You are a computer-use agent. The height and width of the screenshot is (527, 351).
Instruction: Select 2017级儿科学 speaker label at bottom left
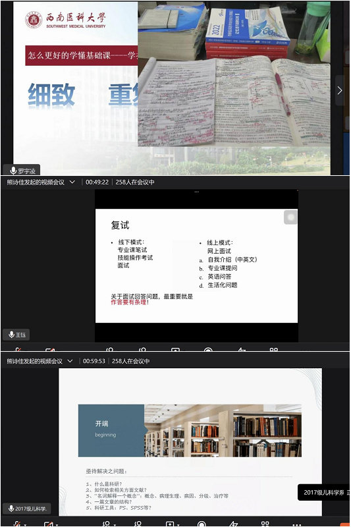click(x=27, y=509)
